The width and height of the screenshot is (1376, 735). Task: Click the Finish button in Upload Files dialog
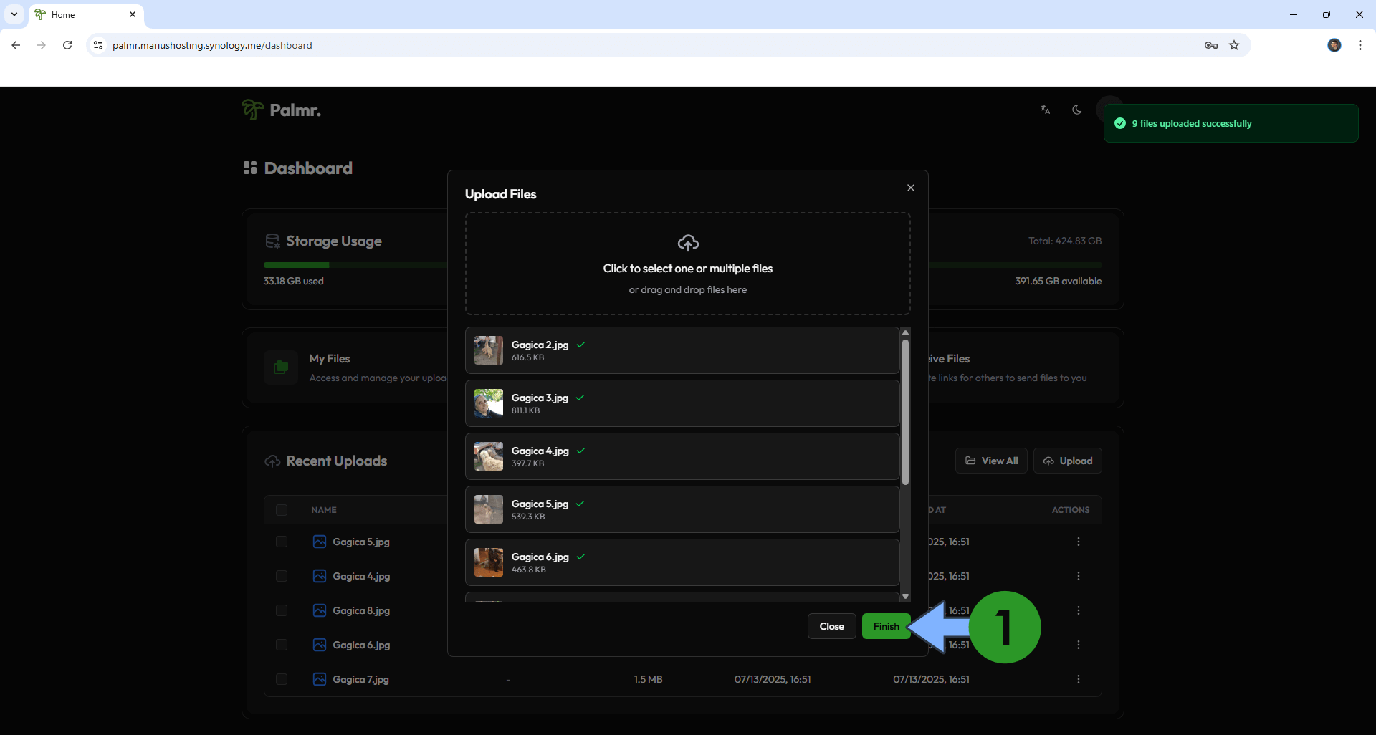click(x=886, y=626)
